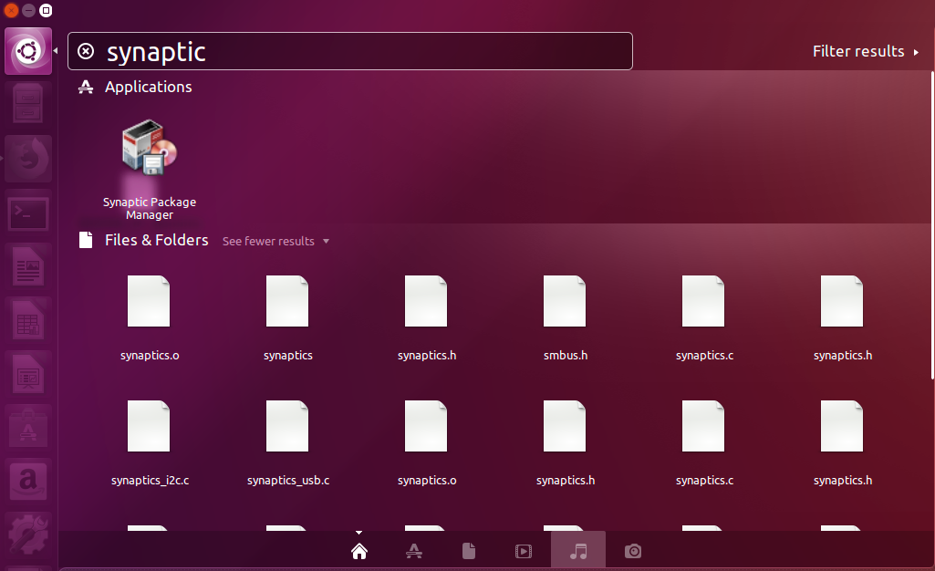The height and width of the screenshot is (571, 935).
Task: Open the smbus.h file result
Action: 566,318
